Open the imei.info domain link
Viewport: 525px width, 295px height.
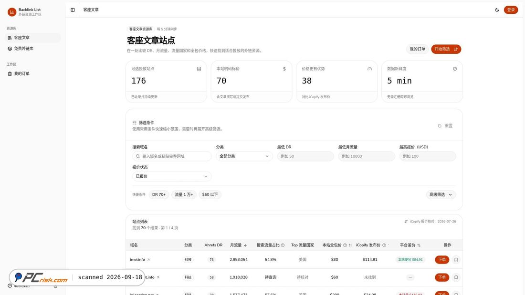pyautogui.click(x=140, y=260)
